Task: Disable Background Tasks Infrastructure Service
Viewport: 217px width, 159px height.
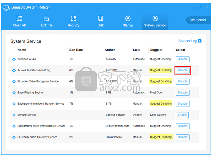Action: (182, 126)
